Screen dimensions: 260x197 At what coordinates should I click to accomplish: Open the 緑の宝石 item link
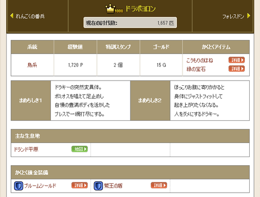pyautogui.click(x=196, y=69)
